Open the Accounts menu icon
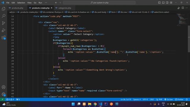This screenshot has width=190, height=107. click(4, 87)
